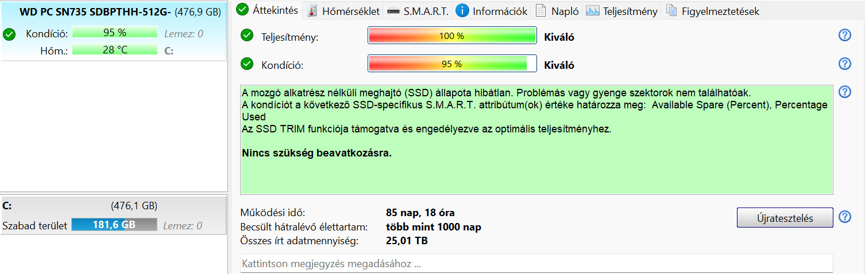Click the help icon beside Újratesztelés button
865x274 pixels.
point(844,217)
